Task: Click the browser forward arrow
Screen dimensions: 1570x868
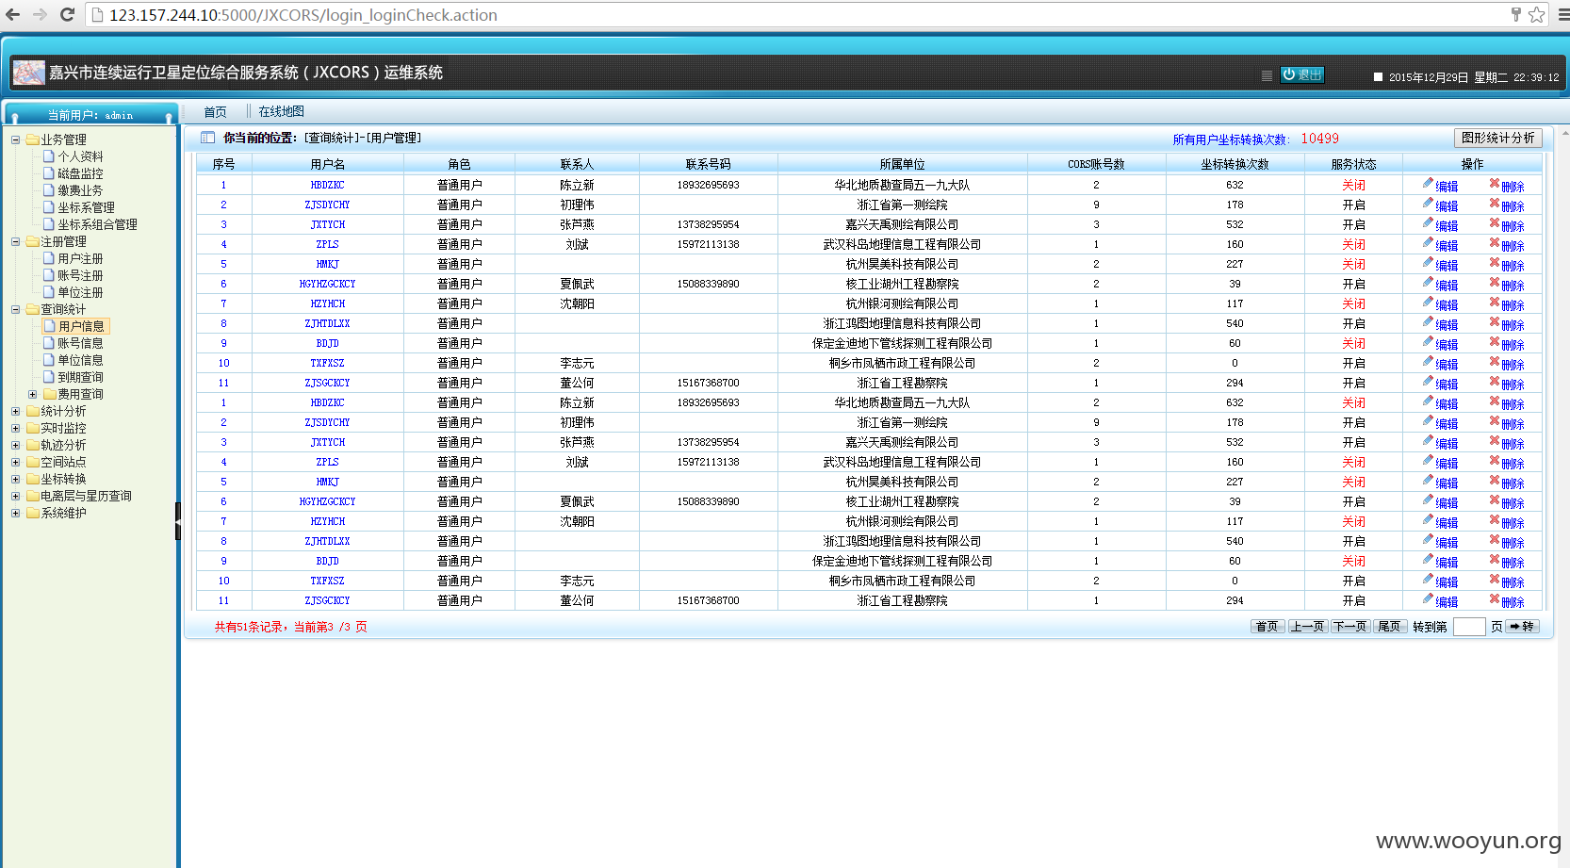Action: 40,15
